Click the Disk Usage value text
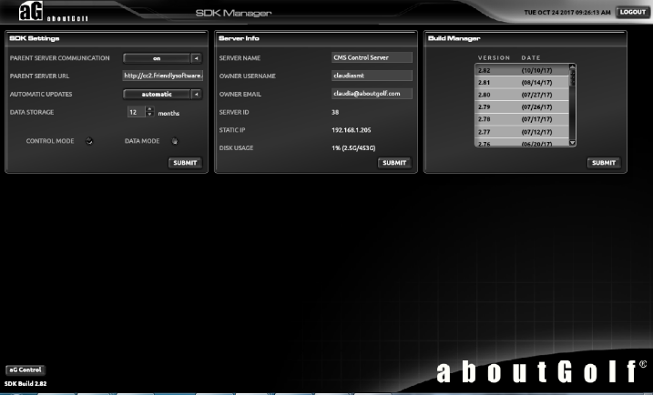Screen dimensions: 653x395 (x=353, y=147)
